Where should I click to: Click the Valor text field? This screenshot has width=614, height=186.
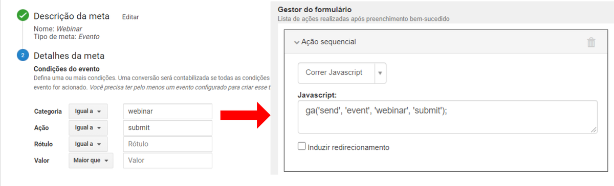click(x=168, y=161)
